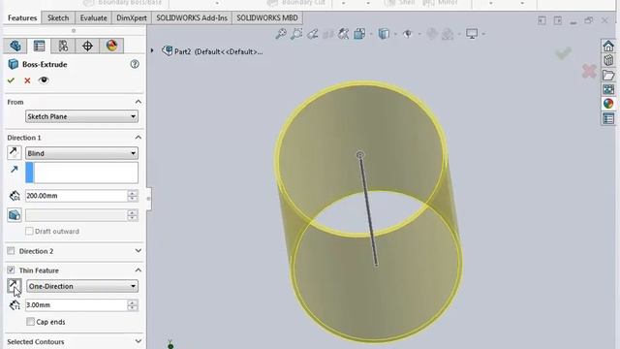Adjust the 3.00mm thickness spinner arrows

[133, 305]
